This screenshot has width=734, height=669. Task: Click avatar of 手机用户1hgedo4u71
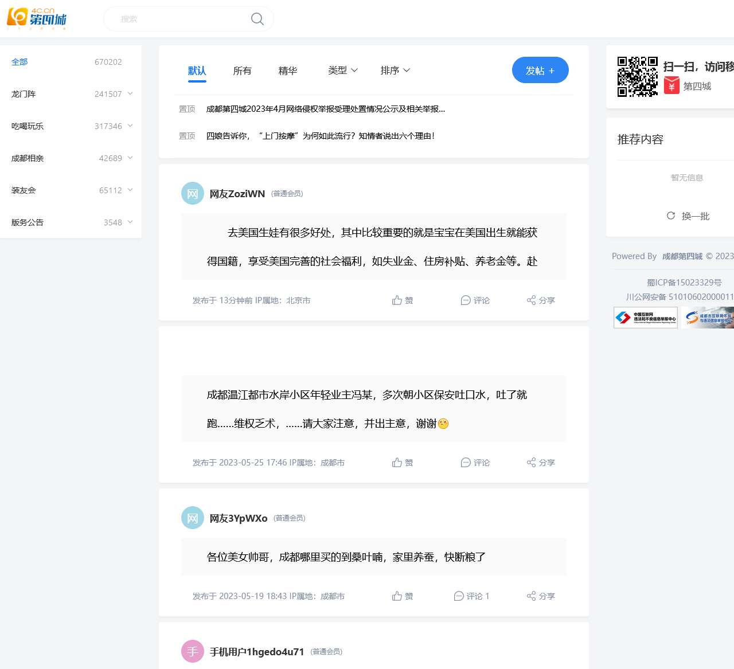[193, 651]
